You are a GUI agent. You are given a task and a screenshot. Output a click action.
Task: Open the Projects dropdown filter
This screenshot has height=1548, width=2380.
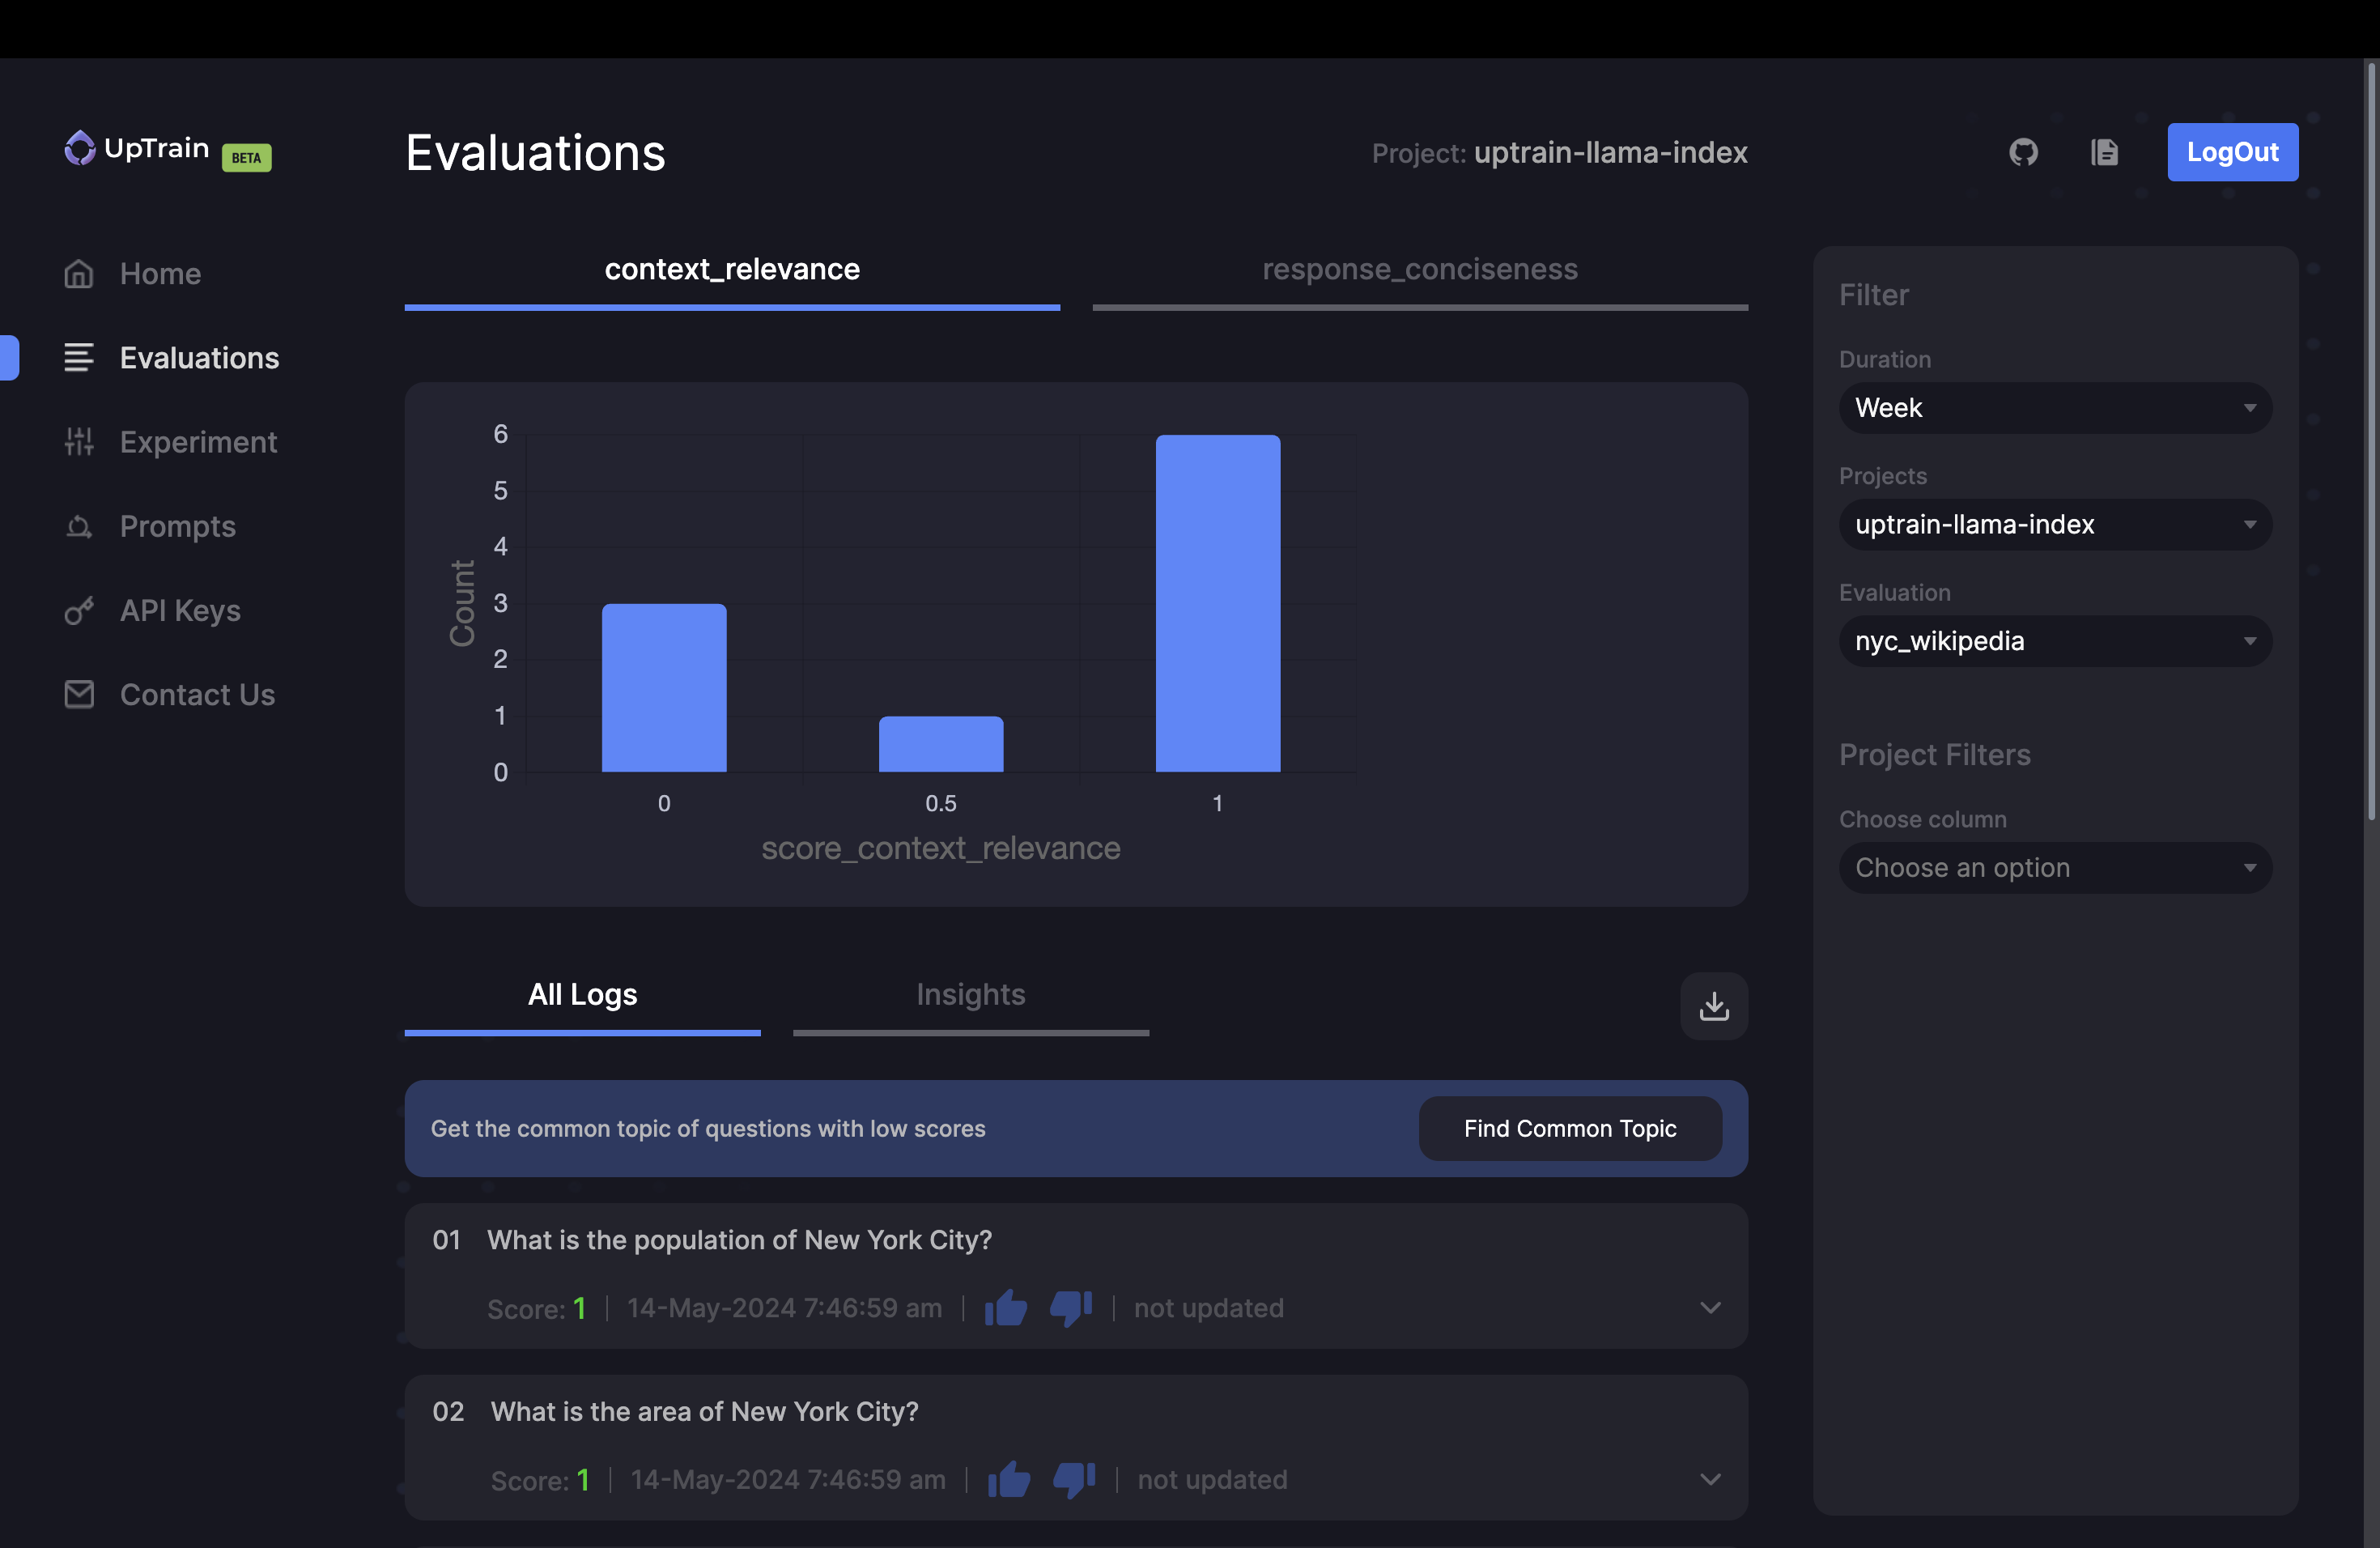(x=2055, y=524)
